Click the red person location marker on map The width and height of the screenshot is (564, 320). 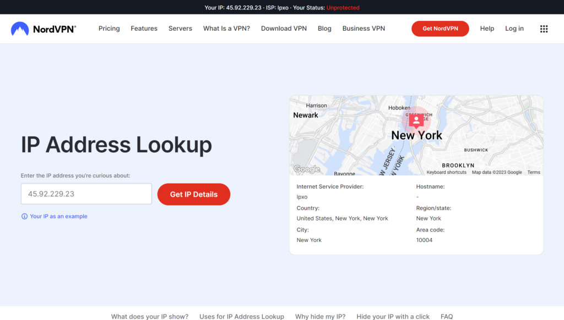416,120
